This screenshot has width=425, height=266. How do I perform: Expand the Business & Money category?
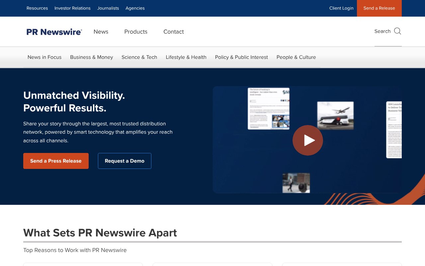coord(91,57)
